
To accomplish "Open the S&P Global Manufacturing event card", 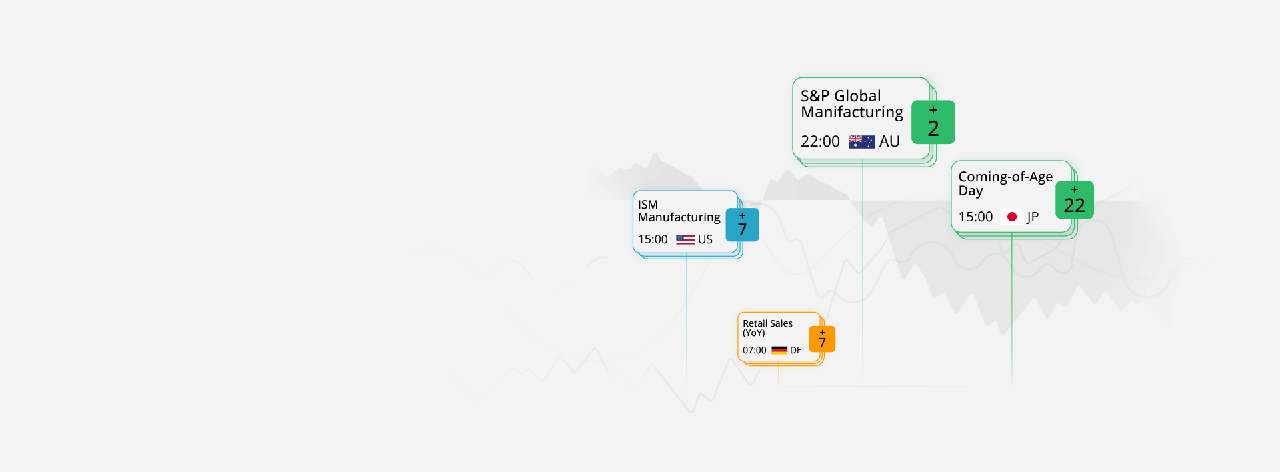I will tap(861, 119).
